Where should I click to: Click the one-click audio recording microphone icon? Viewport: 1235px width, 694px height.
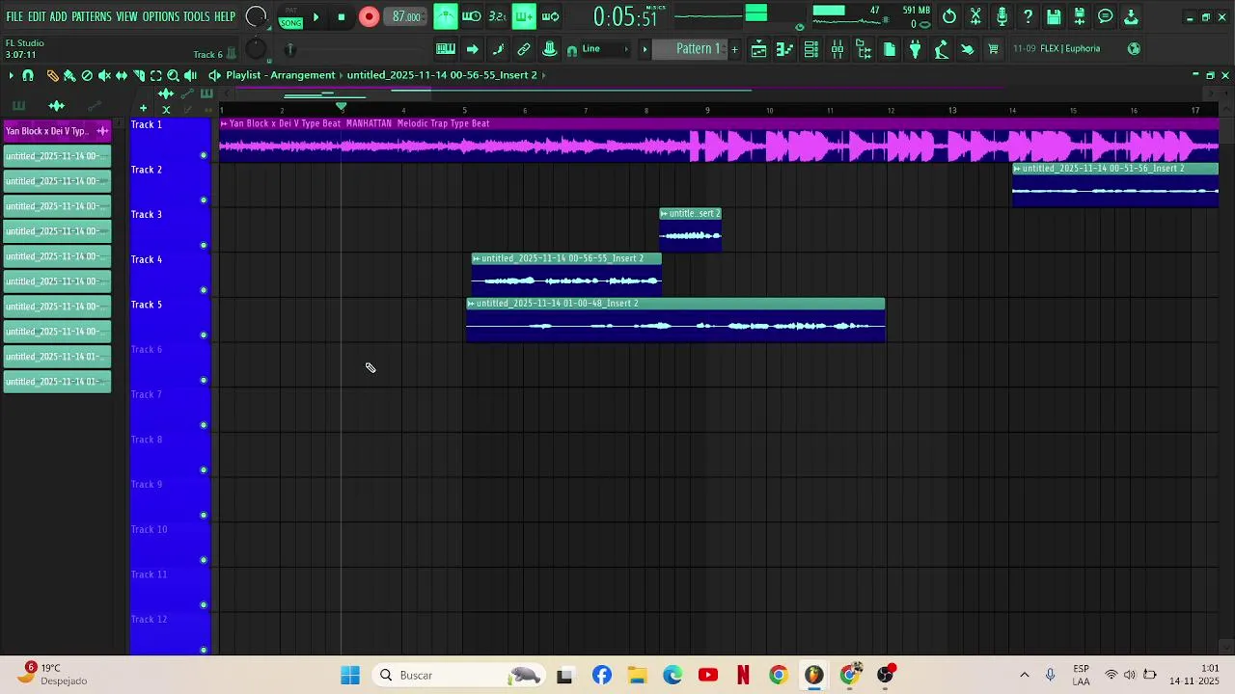click(x=1002, y=16)
